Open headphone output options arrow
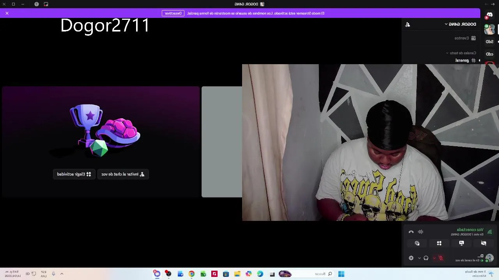Viewport: 499px width, 280px height. coord(419,258)
